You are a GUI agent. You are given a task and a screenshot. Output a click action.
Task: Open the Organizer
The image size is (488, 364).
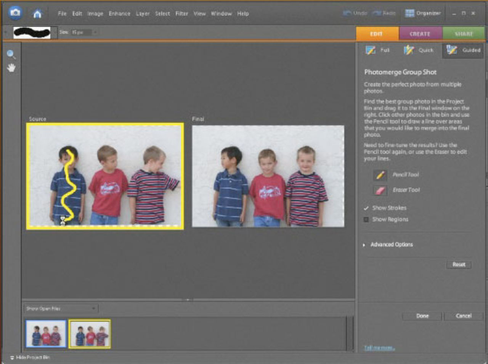(x=422, y=13)
